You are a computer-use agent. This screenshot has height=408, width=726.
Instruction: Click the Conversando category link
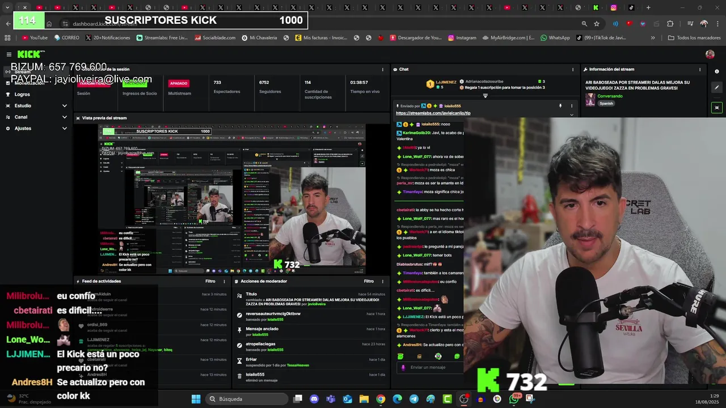[610, 96]
